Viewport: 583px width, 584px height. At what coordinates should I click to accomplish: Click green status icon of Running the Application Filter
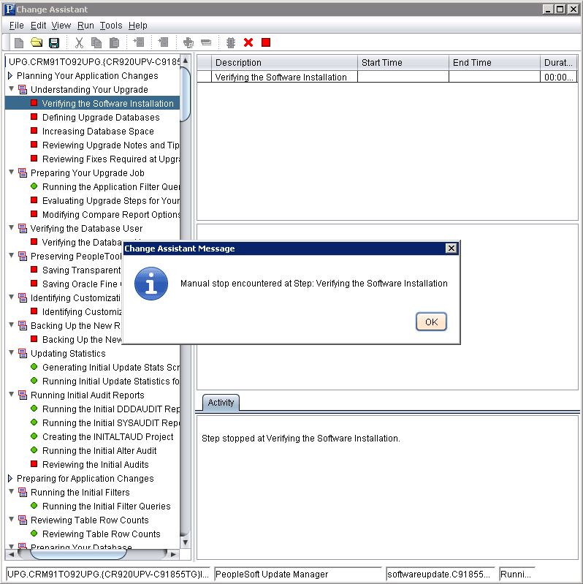[34, 186]
